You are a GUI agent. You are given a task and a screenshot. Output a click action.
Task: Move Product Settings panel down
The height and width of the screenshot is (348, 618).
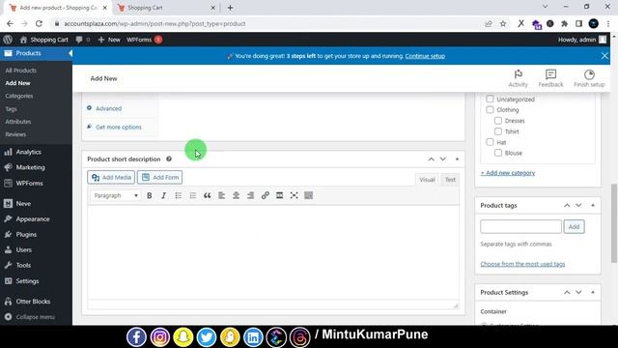click(578, 292)
